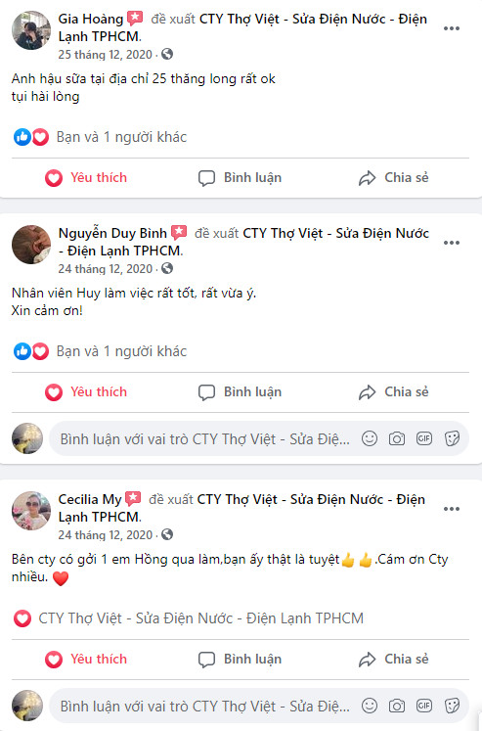
Task: Open emoji picker in Nguyễn Duy Bình's comment box
Action: point(370,438)
